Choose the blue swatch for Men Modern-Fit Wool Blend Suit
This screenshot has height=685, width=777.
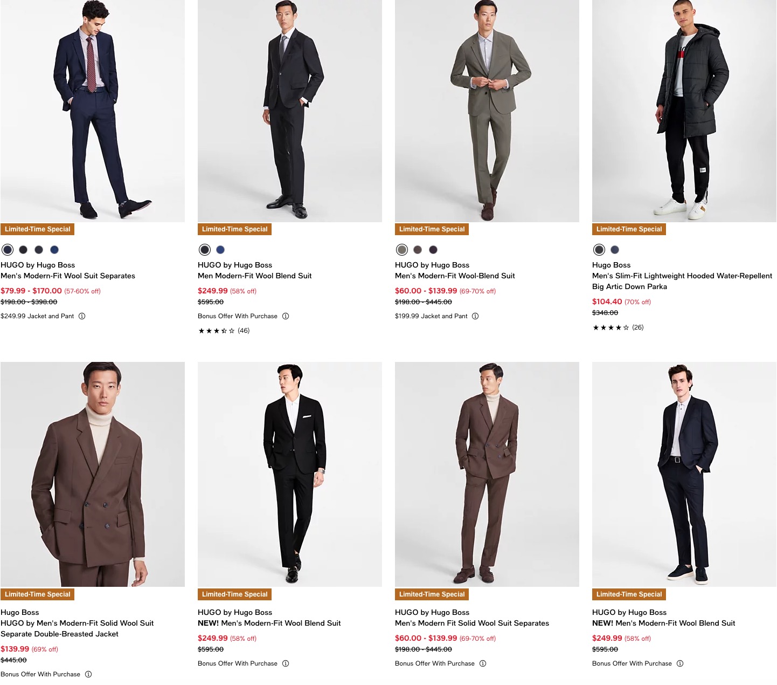(220, 250)
